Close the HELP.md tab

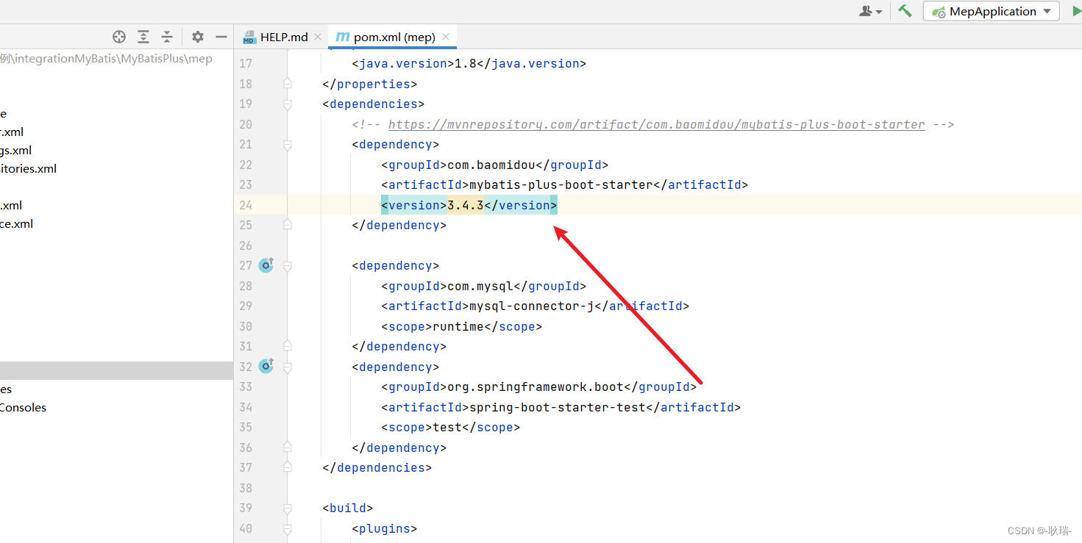click(318, 37)
